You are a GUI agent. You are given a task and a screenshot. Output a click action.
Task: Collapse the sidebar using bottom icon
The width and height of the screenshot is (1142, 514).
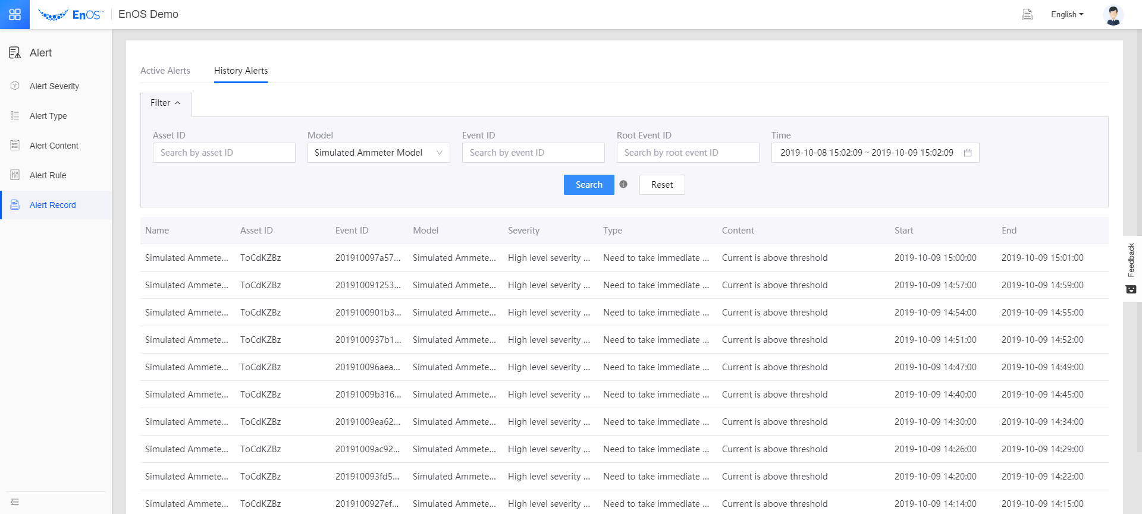point(15,502)
